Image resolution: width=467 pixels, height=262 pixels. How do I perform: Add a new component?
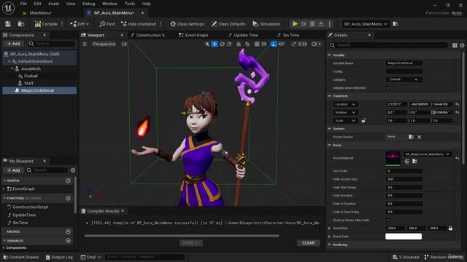(13, 44)
